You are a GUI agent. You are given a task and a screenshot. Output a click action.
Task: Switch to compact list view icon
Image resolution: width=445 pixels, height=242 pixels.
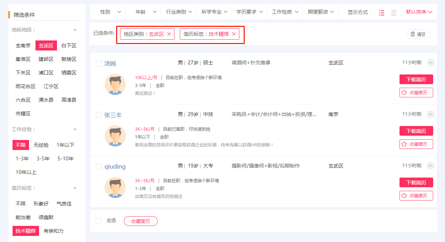[394, 13]
